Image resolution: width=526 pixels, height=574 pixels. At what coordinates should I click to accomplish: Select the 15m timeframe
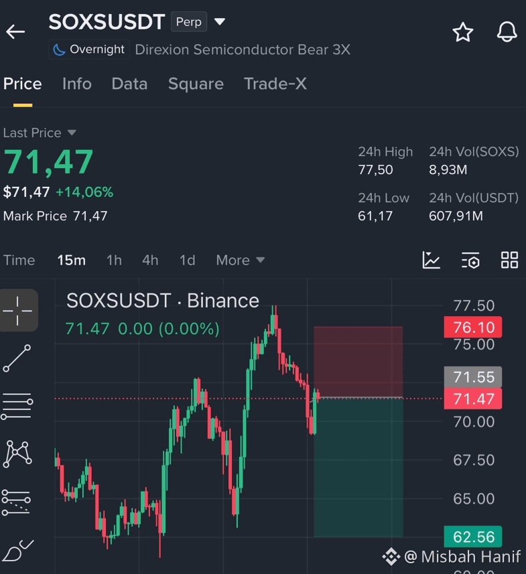tap(72, 261)
